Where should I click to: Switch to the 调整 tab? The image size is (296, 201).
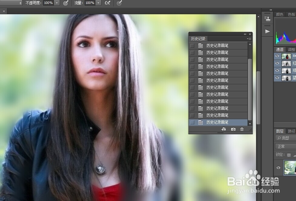coord(291,49)
